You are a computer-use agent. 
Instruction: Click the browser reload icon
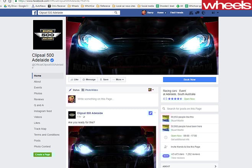tap(5, 1)
